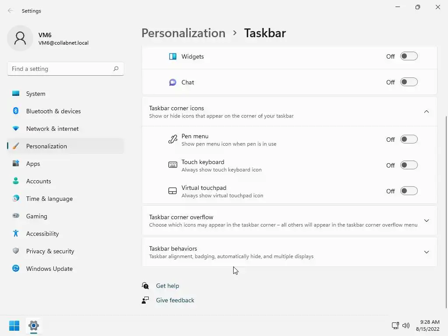Collapse the Taskbar corner icons section
The image size is (448, 336).
[427, 112]
